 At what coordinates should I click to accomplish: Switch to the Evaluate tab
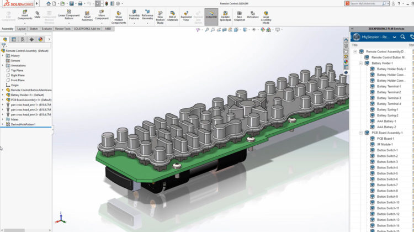point(46,28)
